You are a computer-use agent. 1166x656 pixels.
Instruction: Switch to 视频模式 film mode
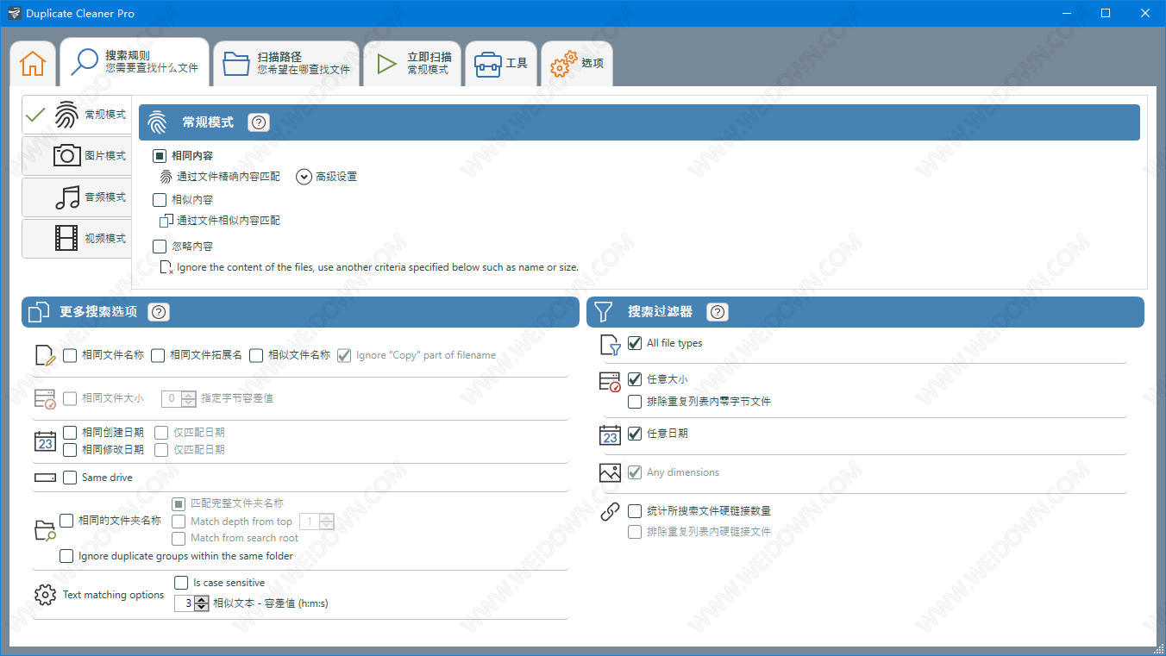pyautogui.click(x=78, y=239)
